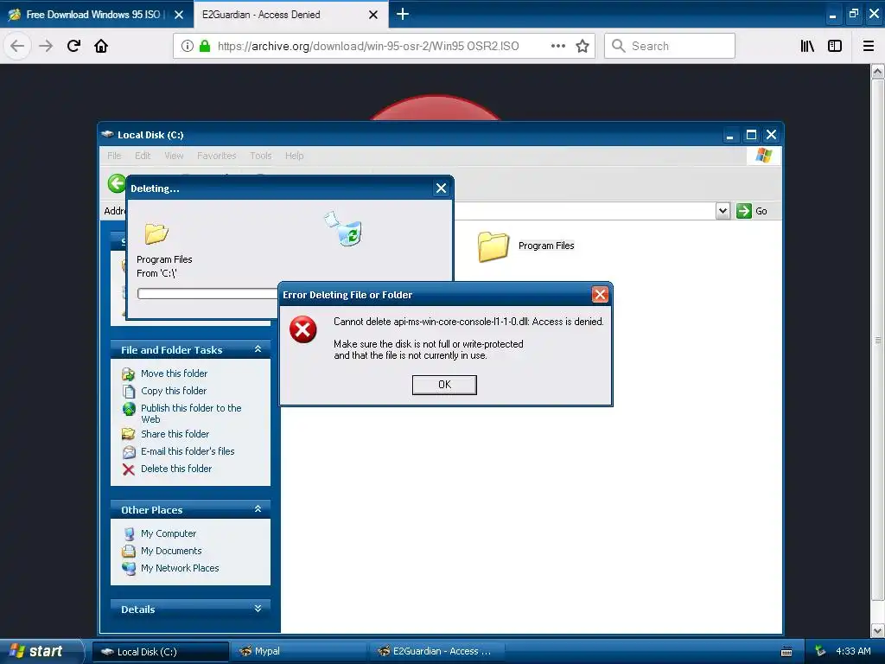Click the browser back arrow
Screen dimensions: 885x664
pyautogui.click(x=17, y=46)
